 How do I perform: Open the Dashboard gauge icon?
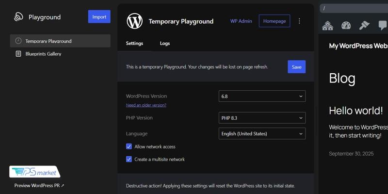tap(346, 26)
